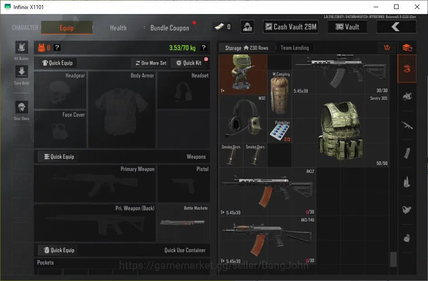This screenshot has height=281, width=428.
Task: Select the Primary Weapon slot
Action: click(x=95, y=184)
